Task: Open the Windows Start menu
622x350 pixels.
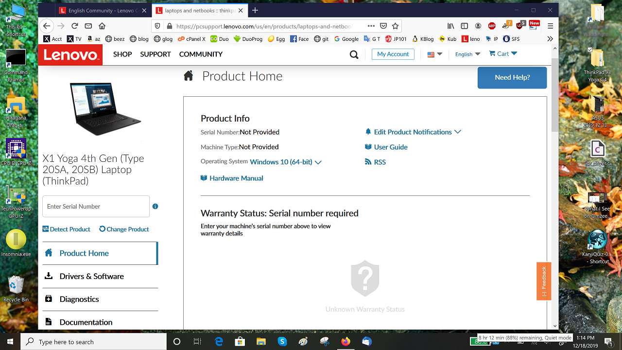Action: pyautogui.click(x=10, y=341)
